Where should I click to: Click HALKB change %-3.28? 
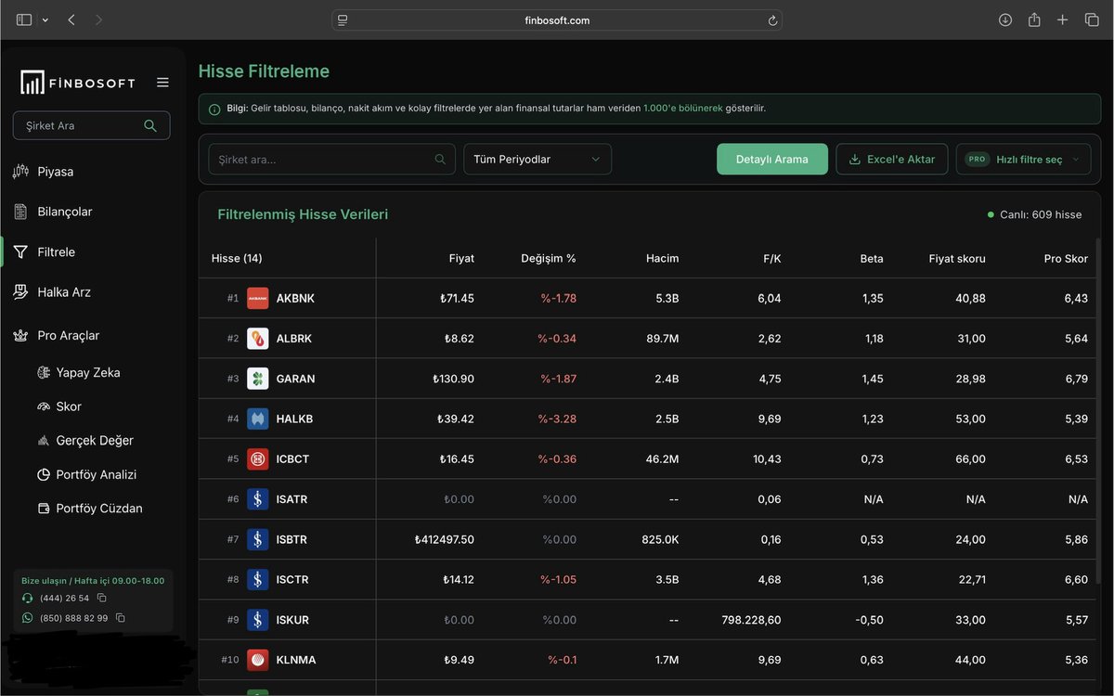(x=557, y=419)
